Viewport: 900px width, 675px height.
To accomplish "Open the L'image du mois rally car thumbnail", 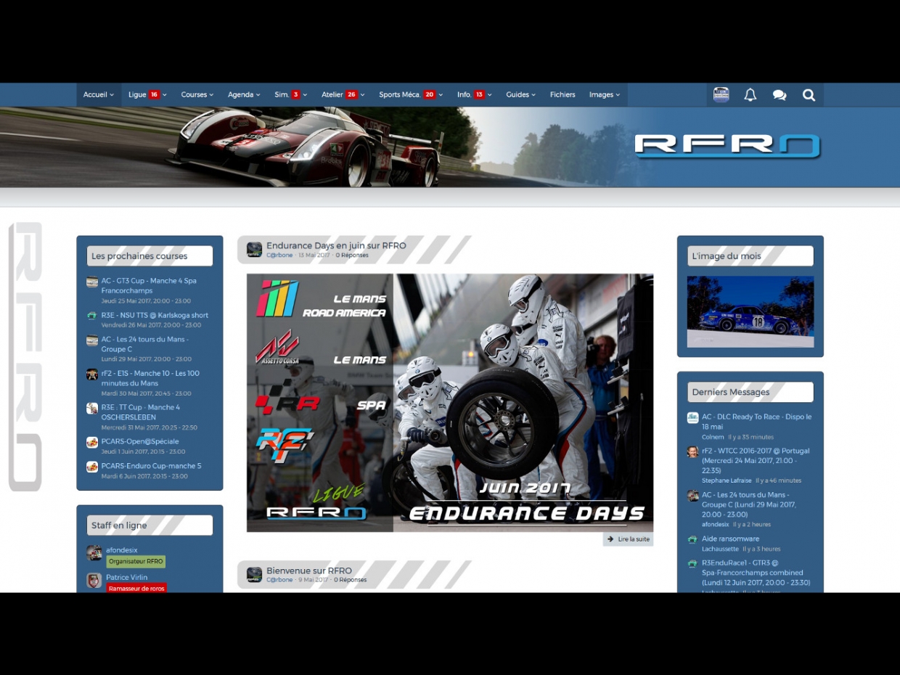I will coord(750,311).
